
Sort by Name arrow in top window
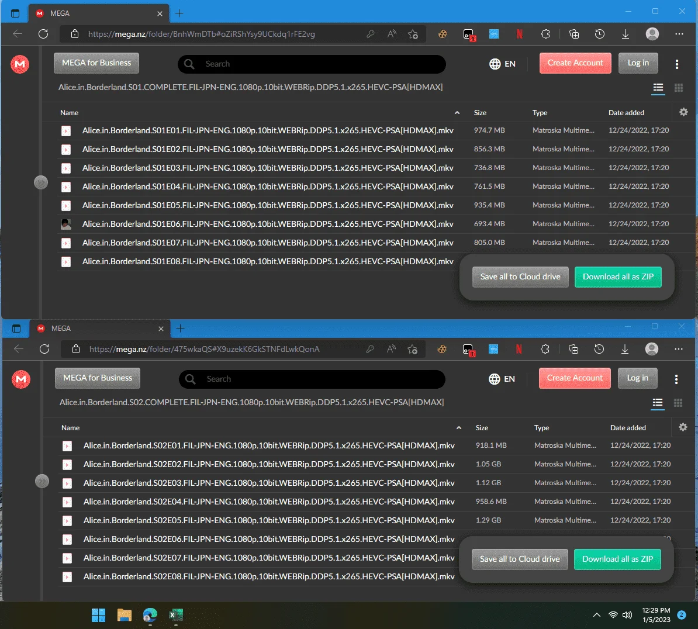pos(457,113)
